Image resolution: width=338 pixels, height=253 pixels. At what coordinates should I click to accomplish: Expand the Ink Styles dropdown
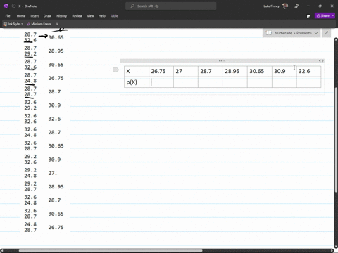(x=22, y=24)
